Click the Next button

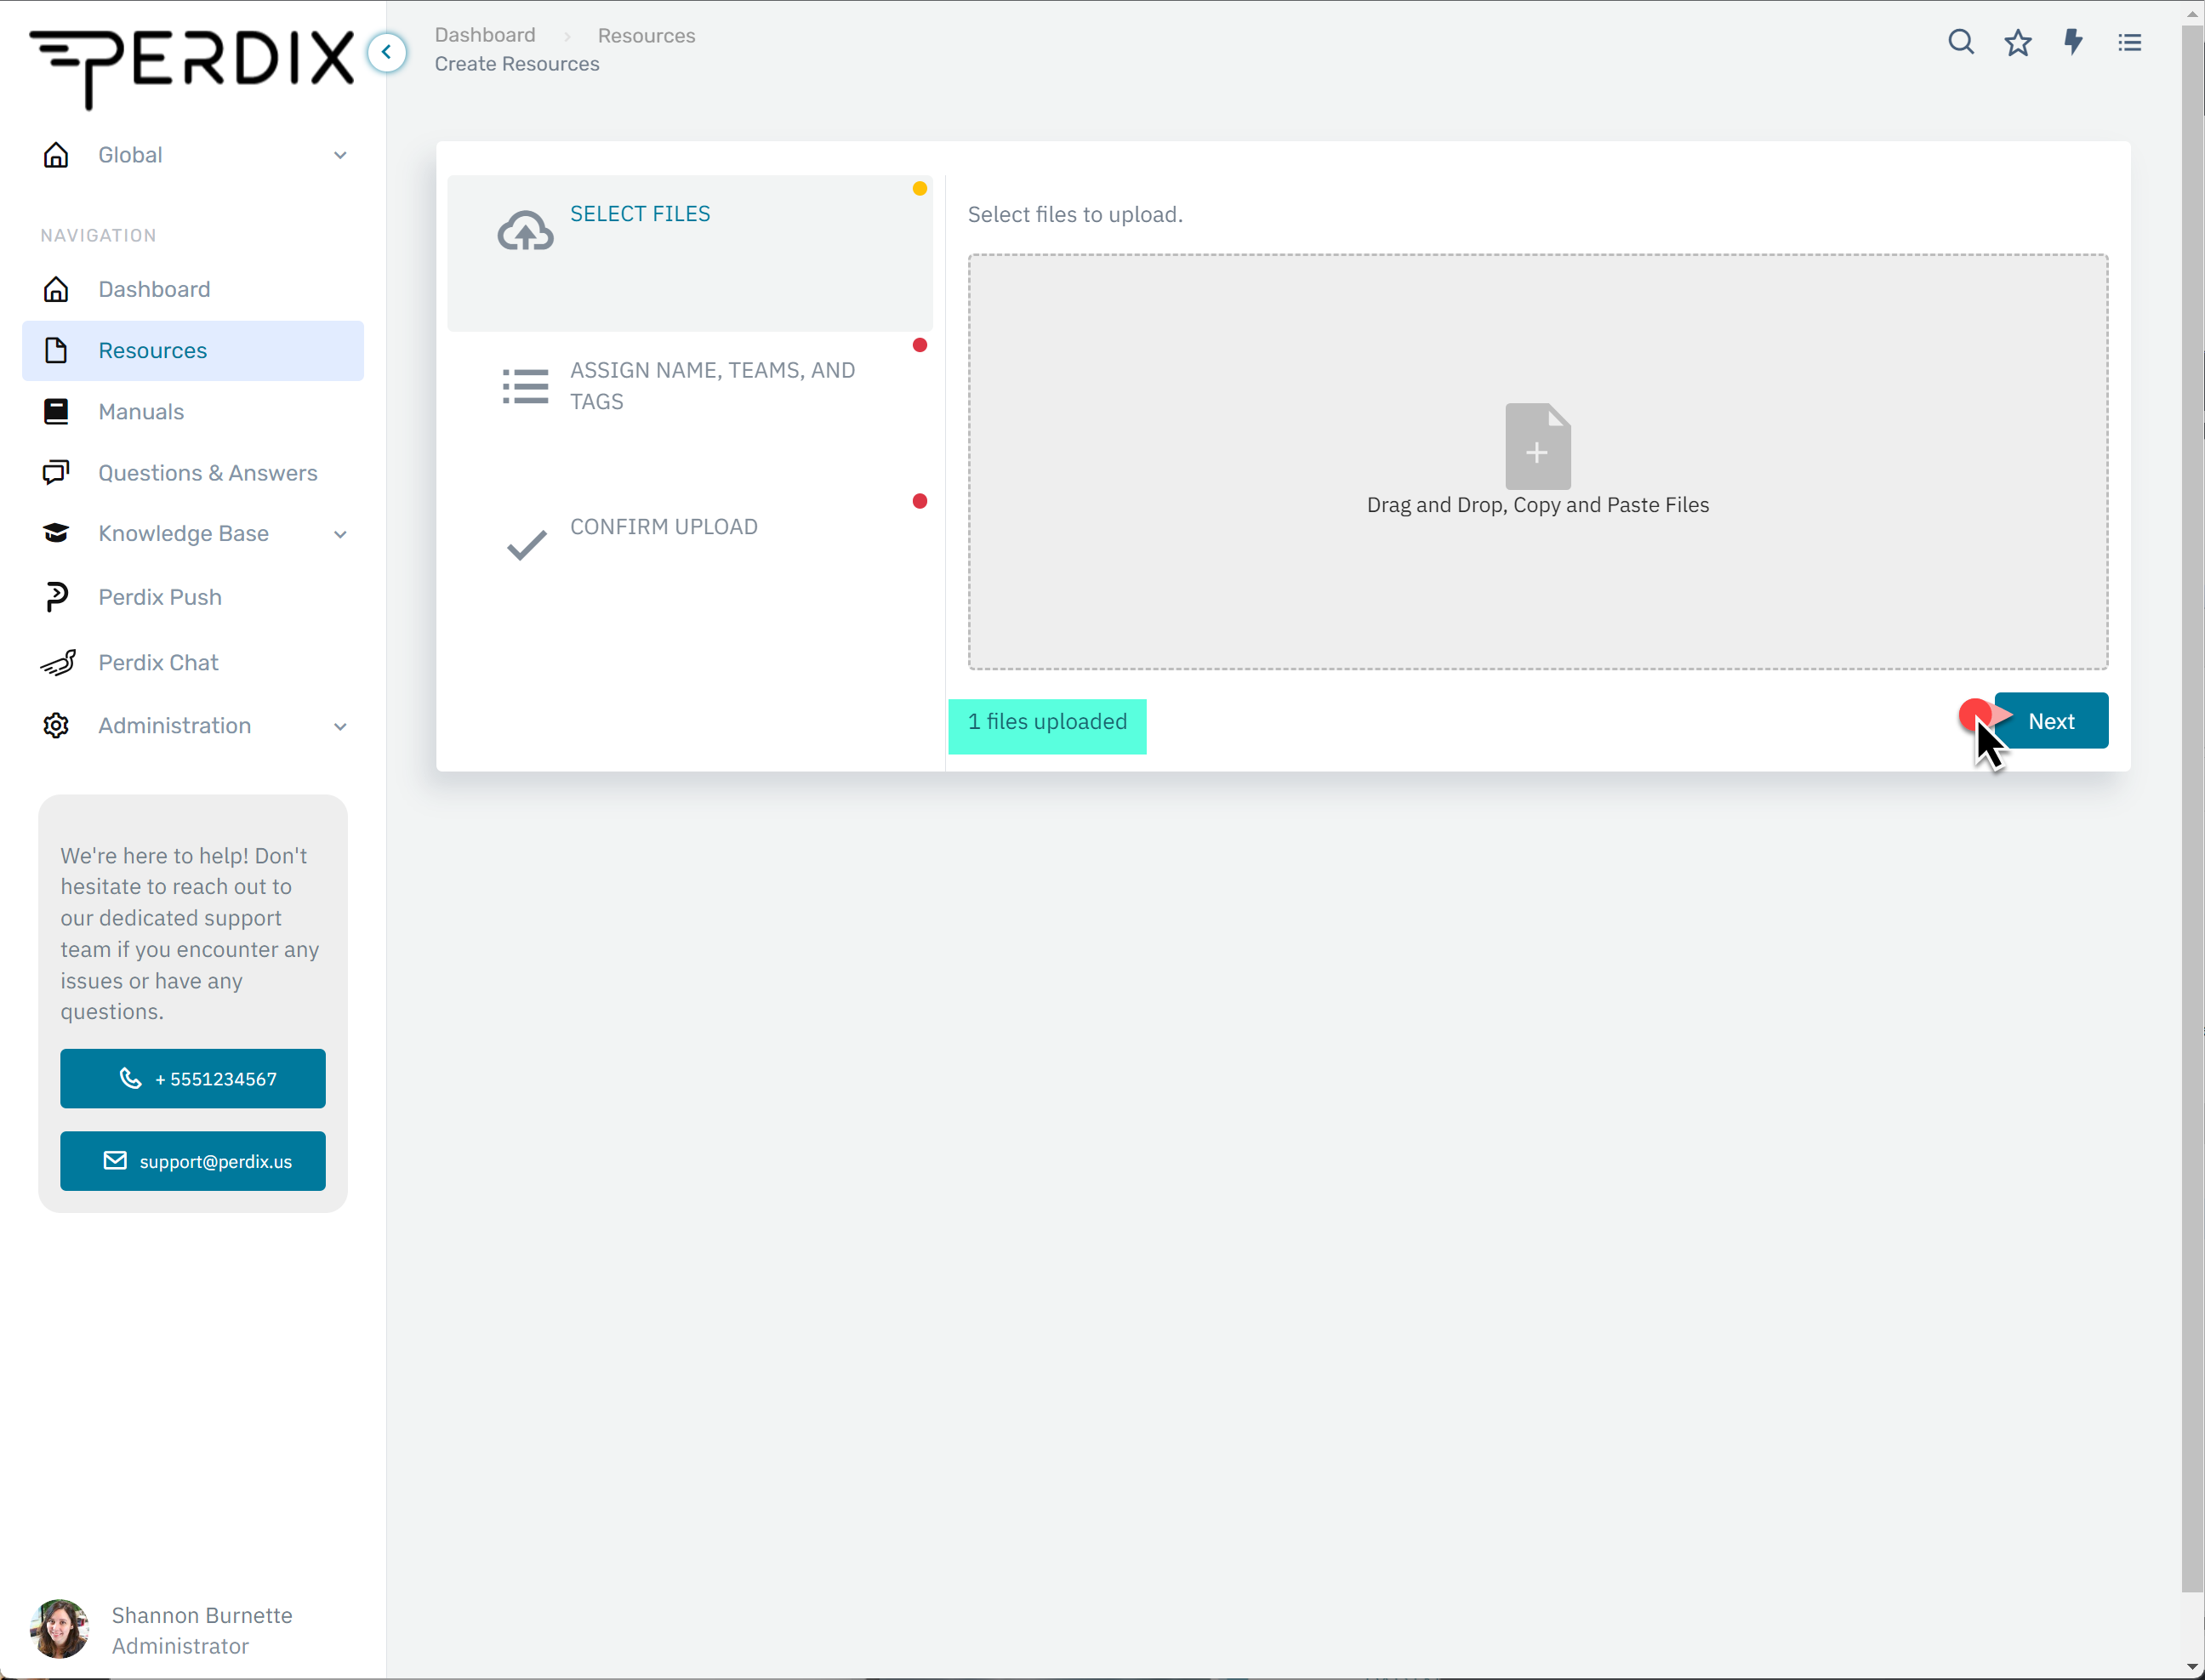(2051, 720)
